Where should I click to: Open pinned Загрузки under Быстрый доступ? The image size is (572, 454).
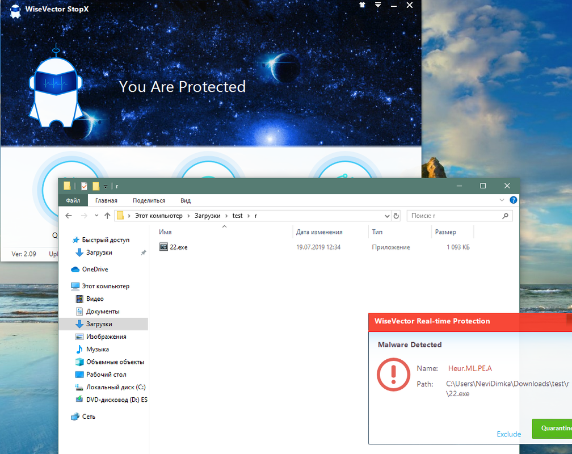tap(99, 253)
